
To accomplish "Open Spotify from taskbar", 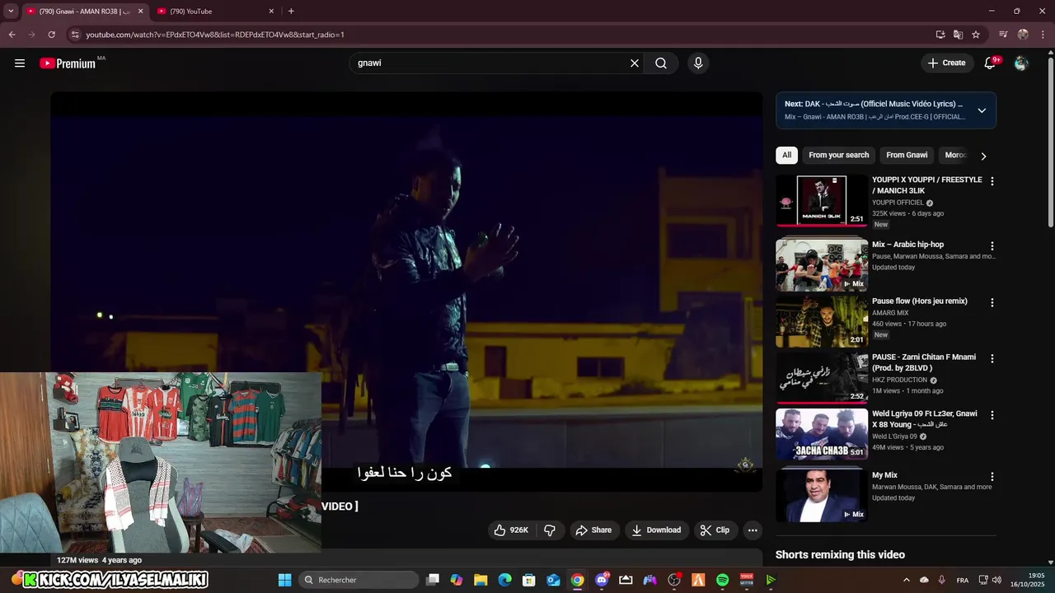I will point(723,580).
